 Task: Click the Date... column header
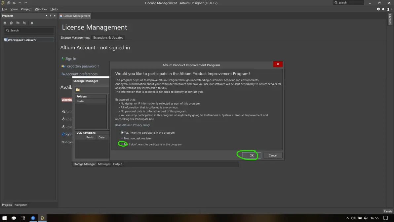[x=102, y=137]
